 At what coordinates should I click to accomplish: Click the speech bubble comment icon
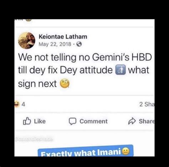click(72, 121)
